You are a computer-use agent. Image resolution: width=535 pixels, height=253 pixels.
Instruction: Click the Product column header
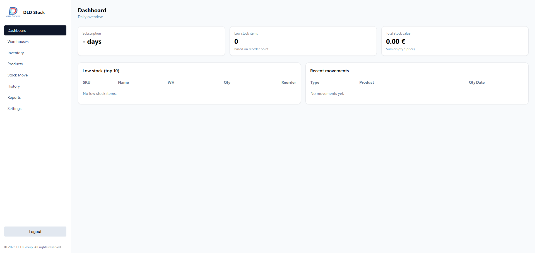pyautogui.click(x=367, y=82)
